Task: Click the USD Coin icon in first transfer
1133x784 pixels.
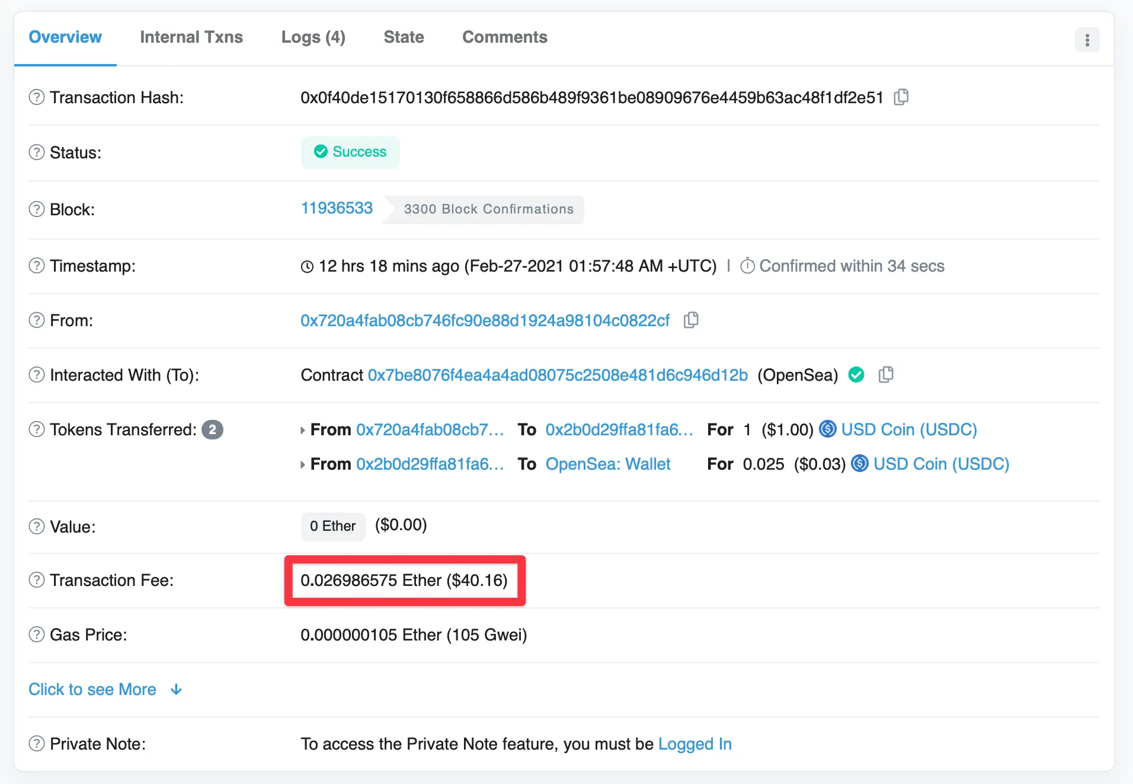Action: point(827,429)
